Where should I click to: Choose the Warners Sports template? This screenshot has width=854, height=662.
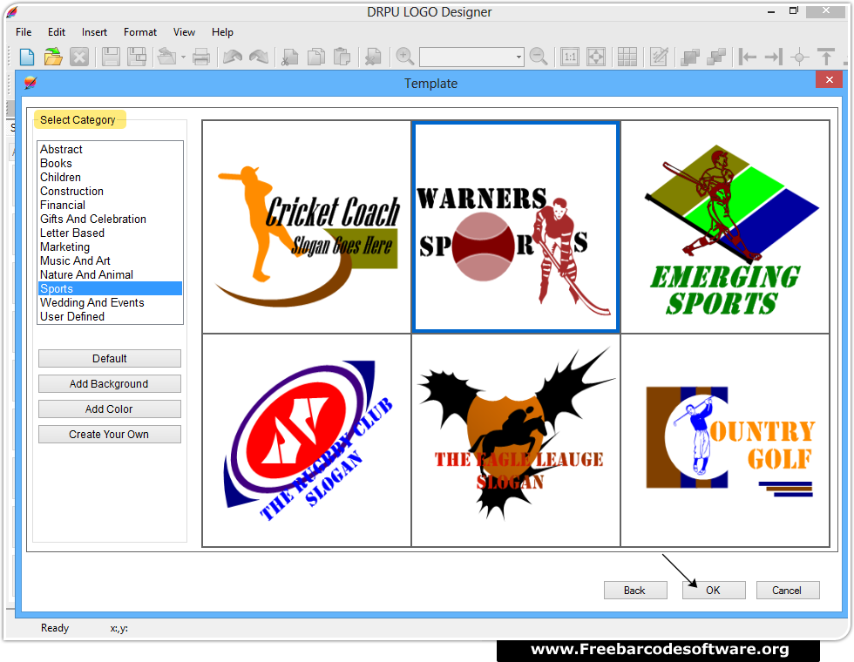(516, 227)
